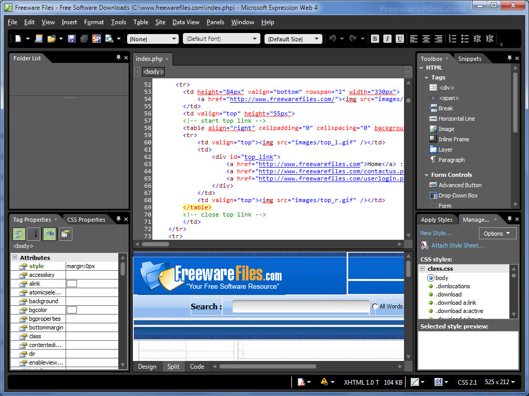
Task: Open the Data View menu
Action: [185, 22]
